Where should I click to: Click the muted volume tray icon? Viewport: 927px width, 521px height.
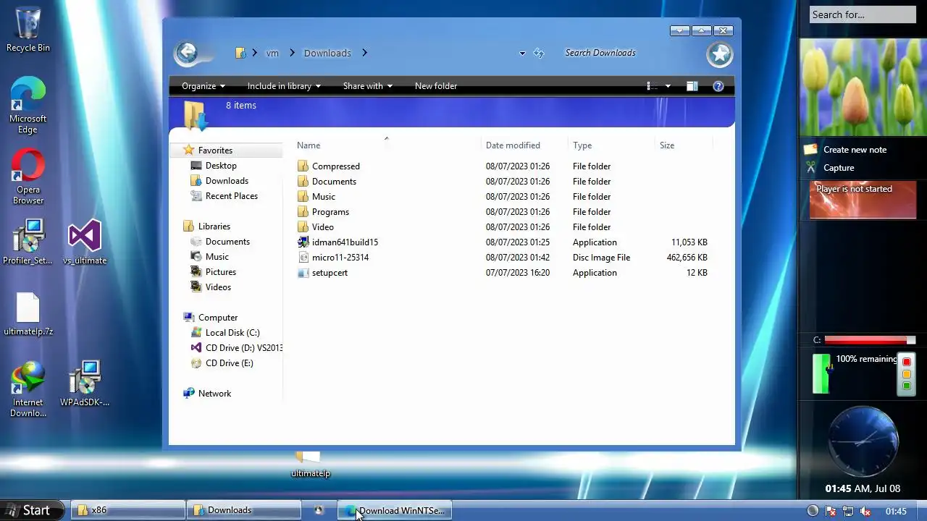point(865,511)
